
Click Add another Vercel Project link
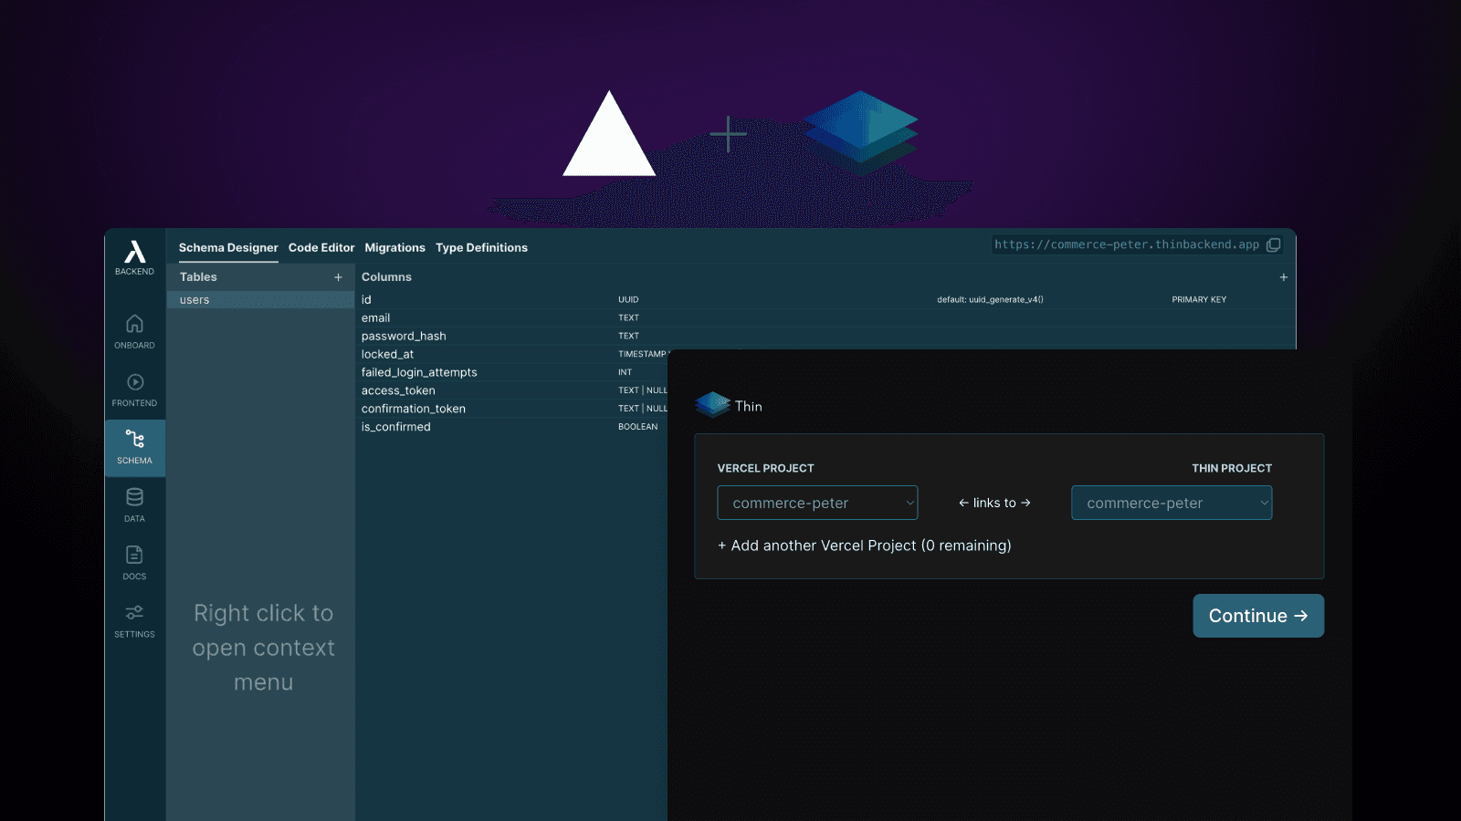864,546
